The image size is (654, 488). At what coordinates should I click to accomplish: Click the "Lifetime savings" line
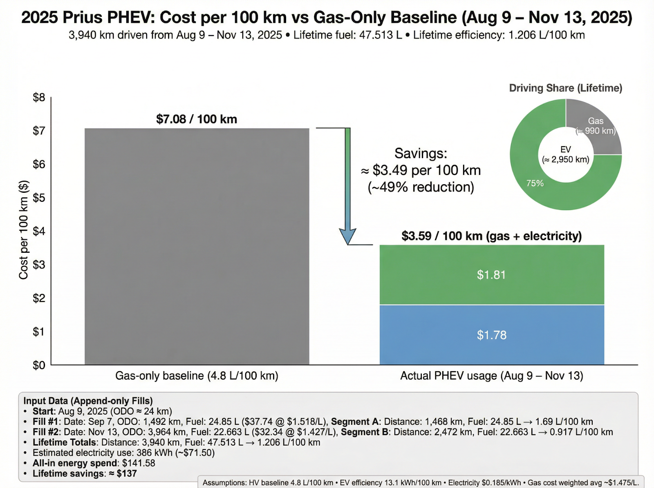coord(85,474)
